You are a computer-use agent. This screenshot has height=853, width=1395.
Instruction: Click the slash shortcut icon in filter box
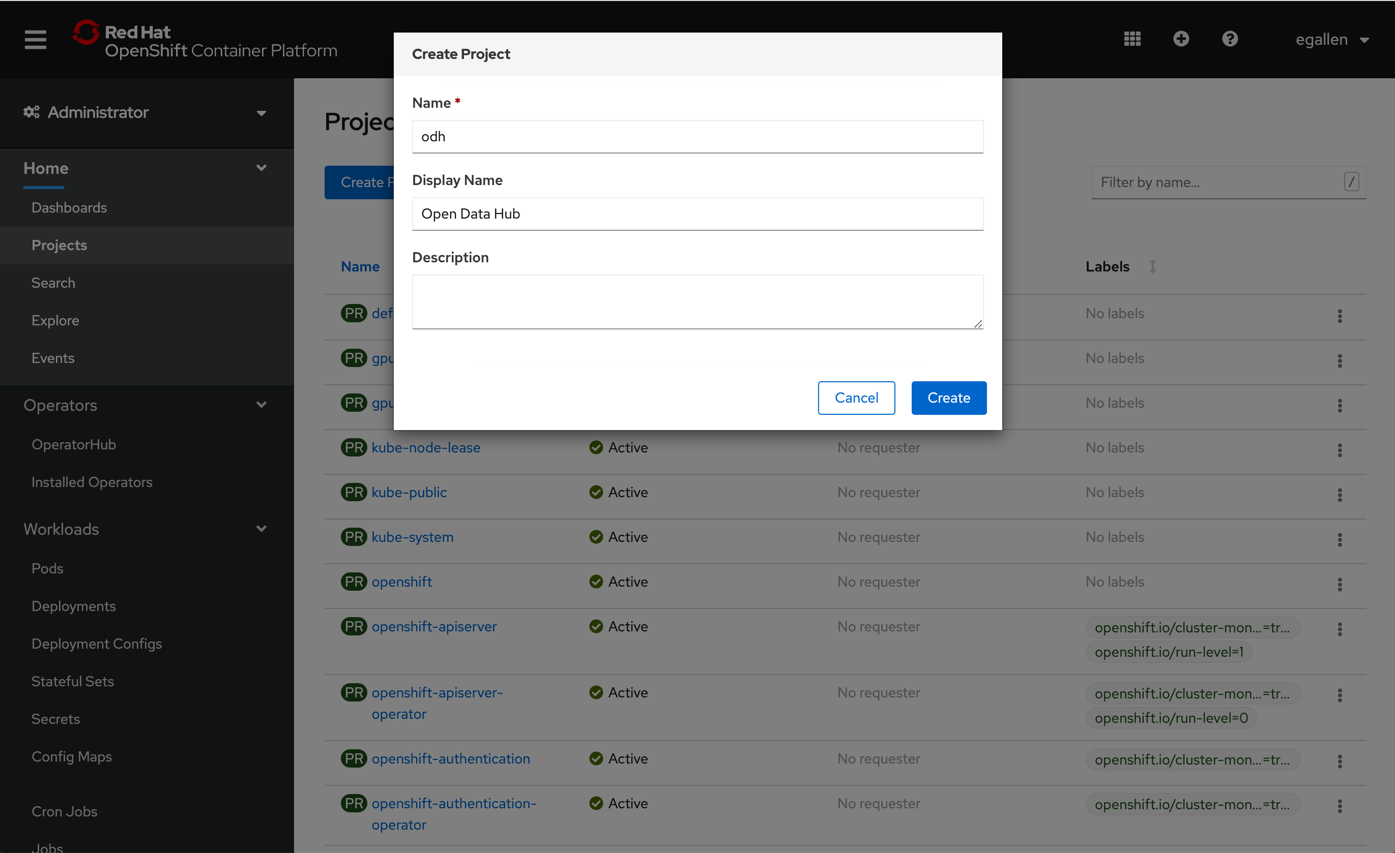1351,182
